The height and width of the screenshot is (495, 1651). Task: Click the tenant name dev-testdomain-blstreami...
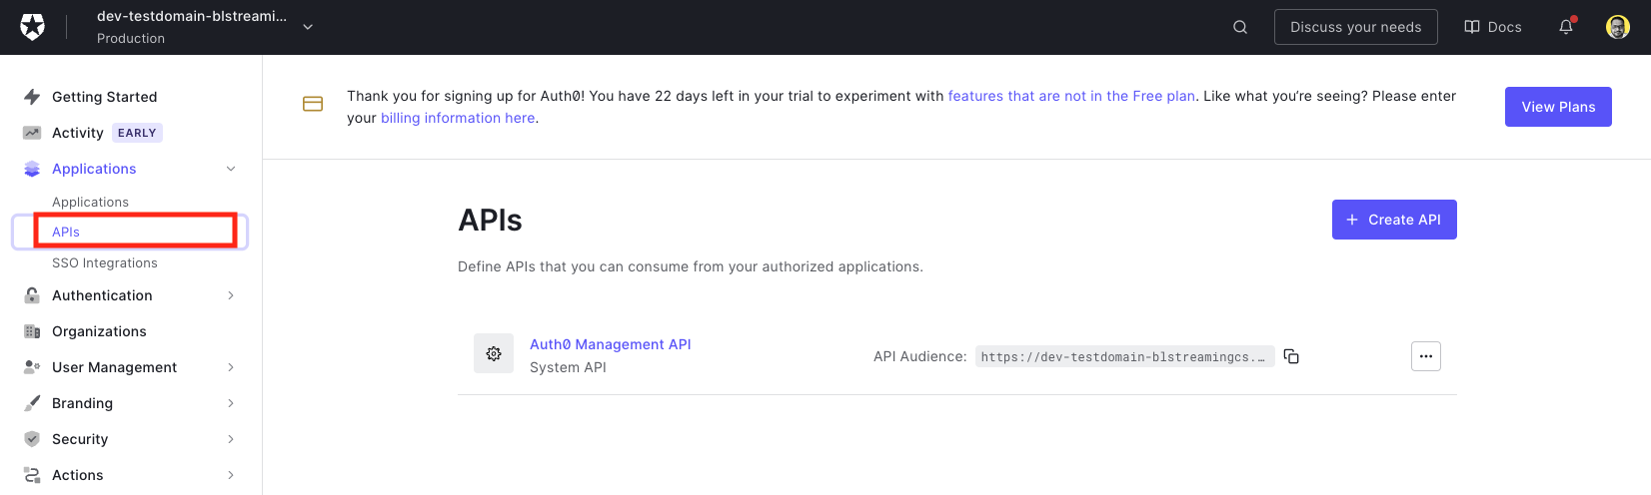coord(192,16)
